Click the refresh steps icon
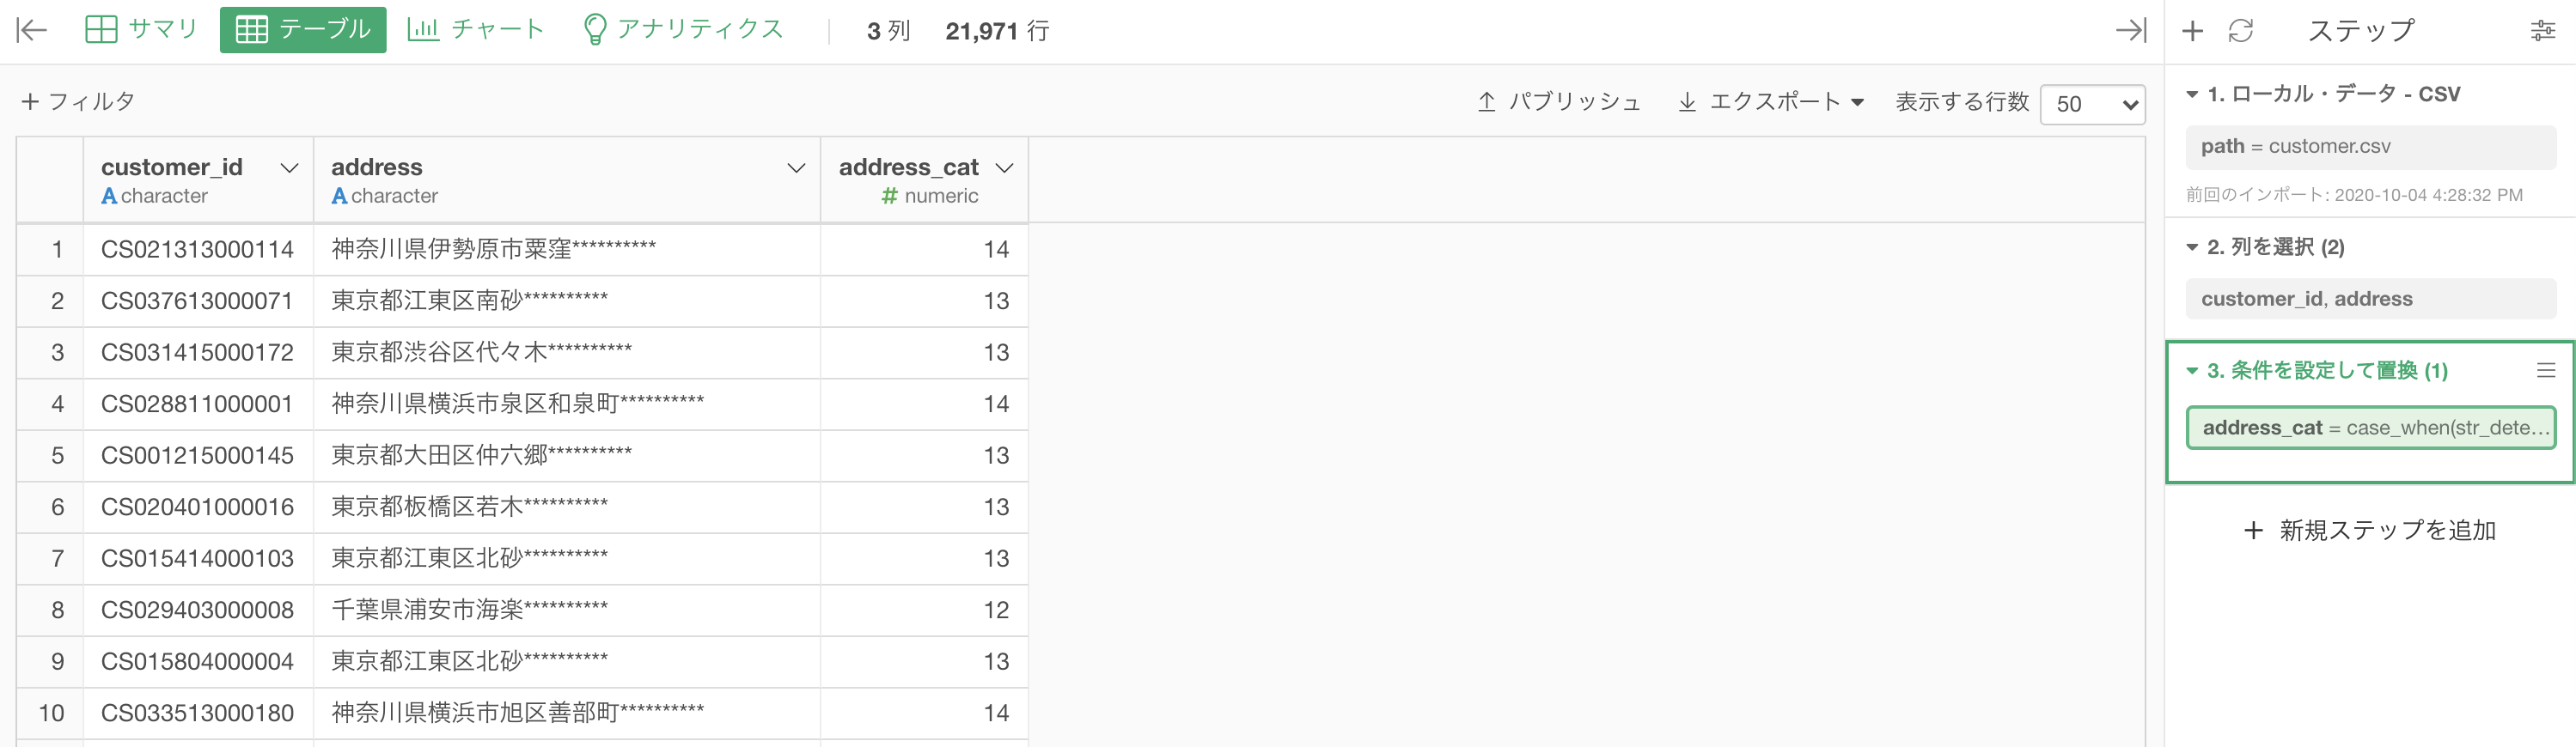The height and width of the screenshot is (747, 2576). tap(2241, 31)
